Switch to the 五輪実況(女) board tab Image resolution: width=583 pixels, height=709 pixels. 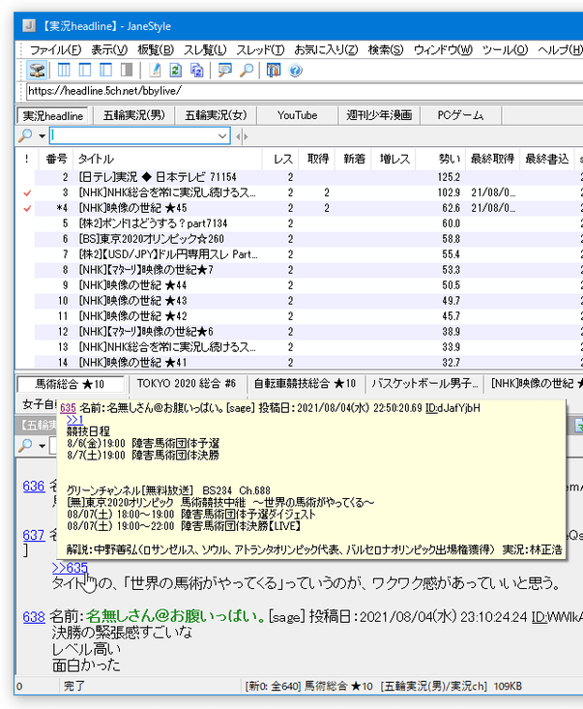click(216, 115)
